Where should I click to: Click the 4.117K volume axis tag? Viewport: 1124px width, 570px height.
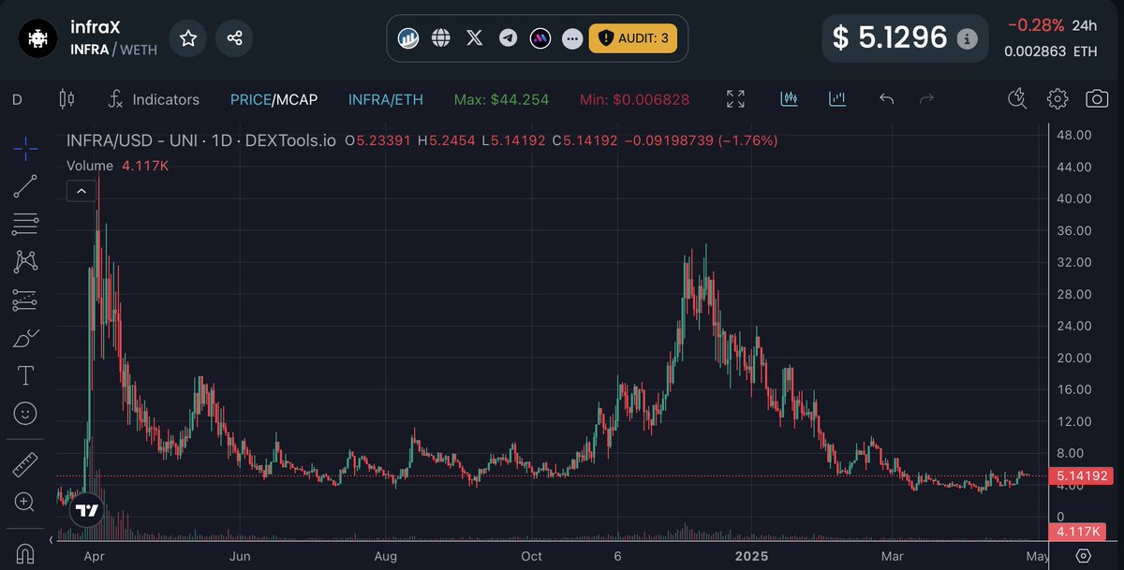tap(1076, 532)
